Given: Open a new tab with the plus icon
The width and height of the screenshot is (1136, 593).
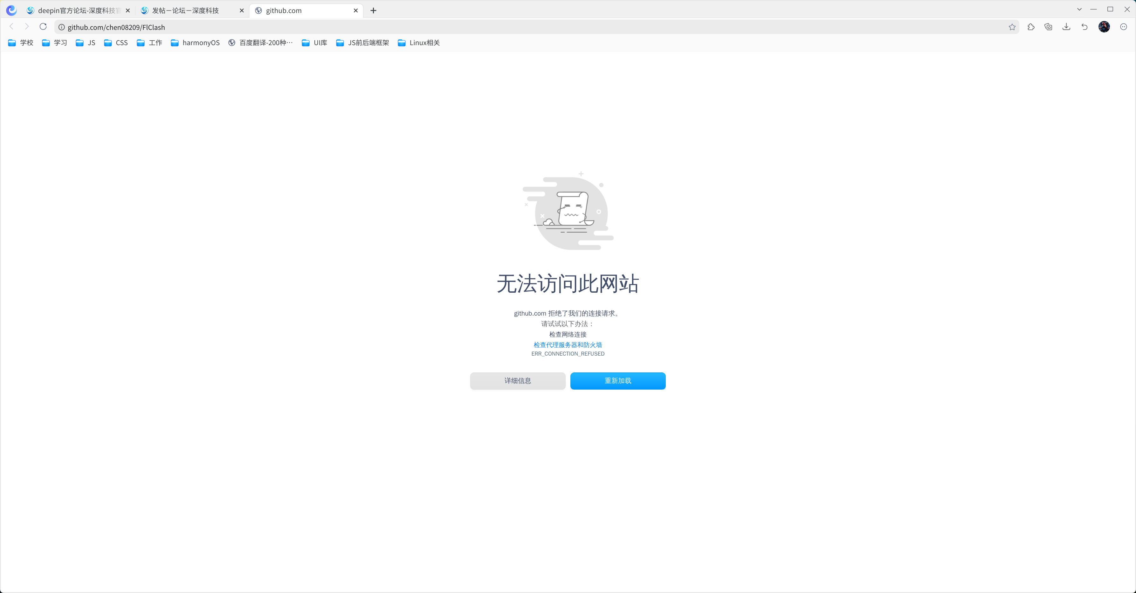Looking at the screenshot, I should [x=374, y=10].
